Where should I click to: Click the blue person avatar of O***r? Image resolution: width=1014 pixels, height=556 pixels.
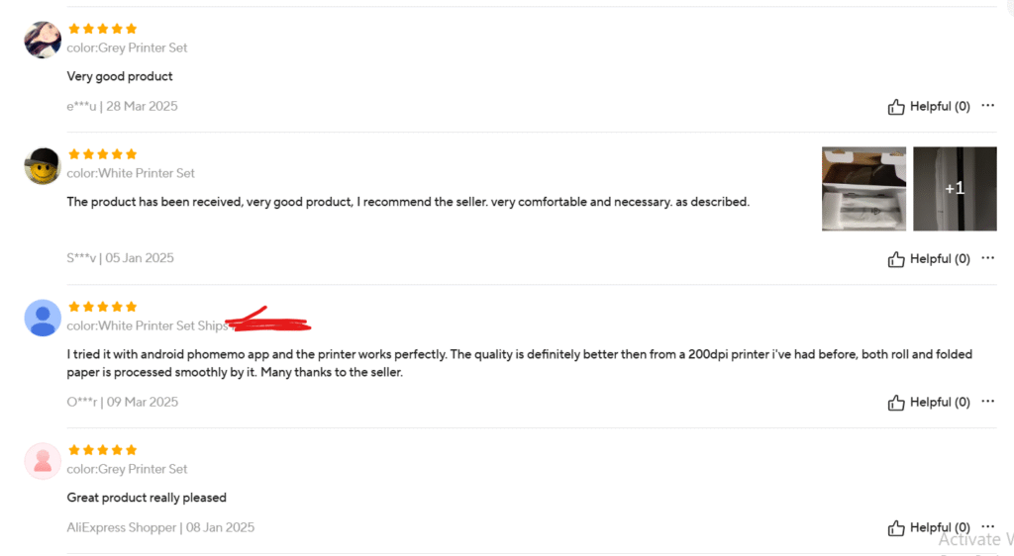pos(43,318)
